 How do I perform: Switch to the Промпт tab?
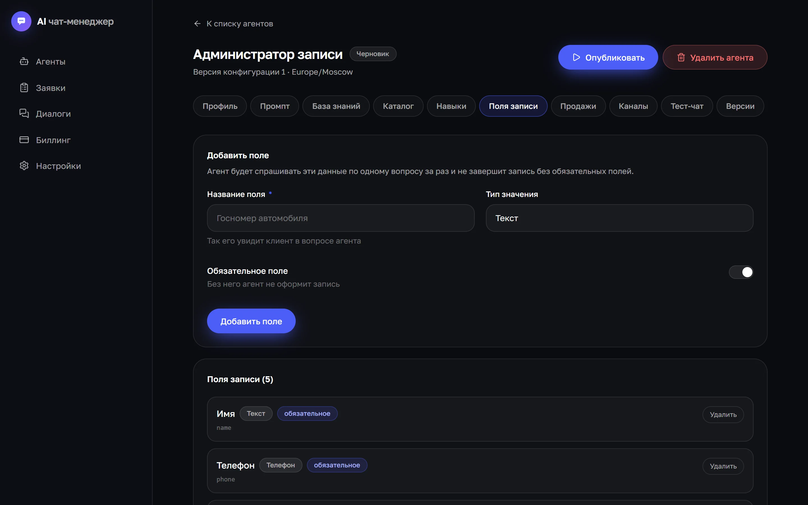coord(275,106)
